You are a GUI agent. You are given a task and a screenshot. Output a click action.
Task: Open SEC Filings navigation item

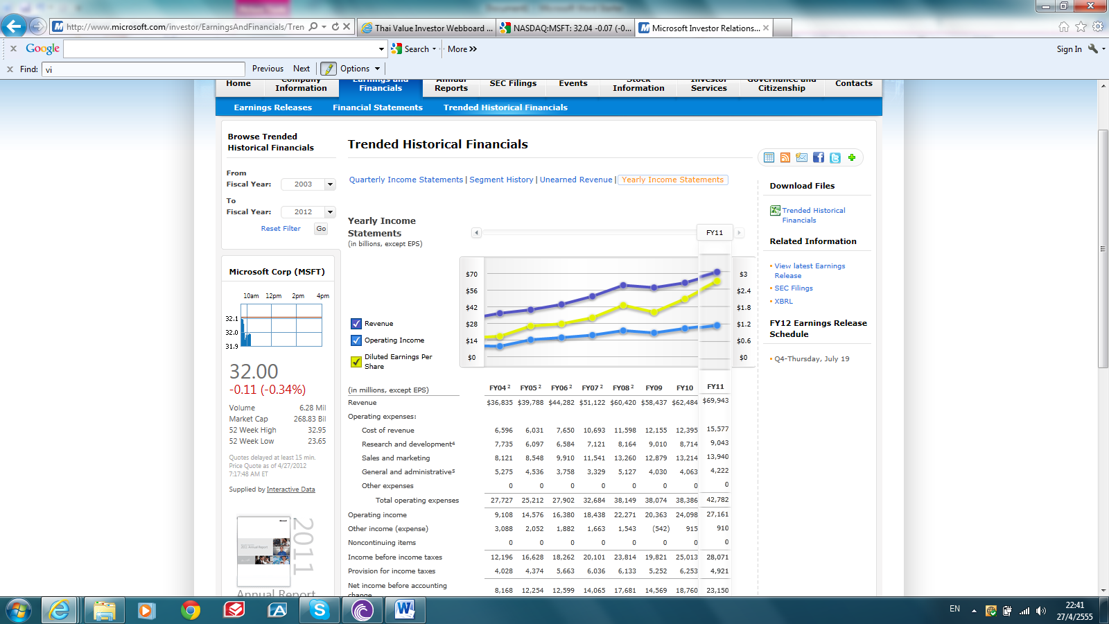coord(513,84)
